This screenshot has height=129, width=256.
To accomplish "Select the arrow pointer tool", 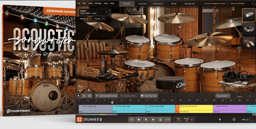I will 79,96.
